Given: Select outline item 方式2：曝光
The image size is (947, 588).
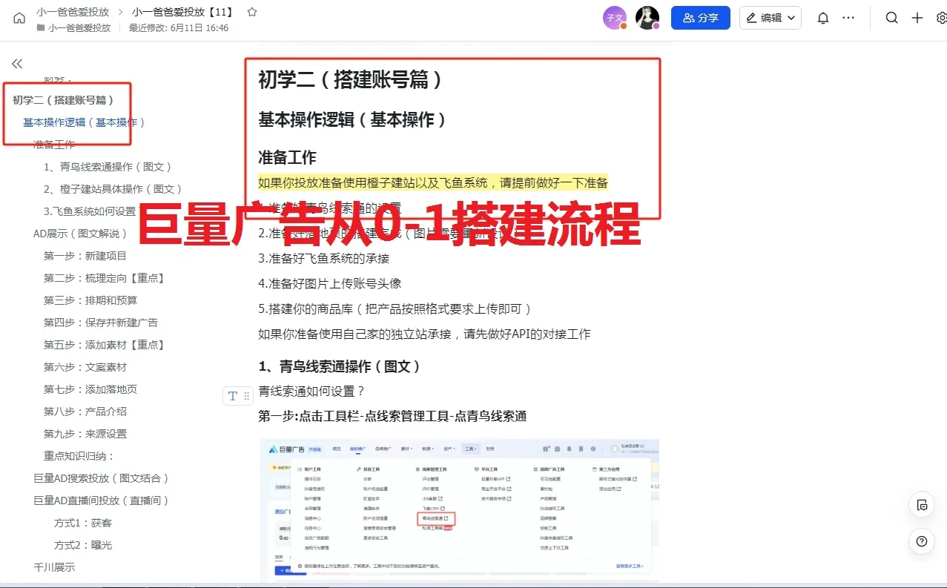Looking at the screenshot, I should pyautogui.click(x=83, y=545).
